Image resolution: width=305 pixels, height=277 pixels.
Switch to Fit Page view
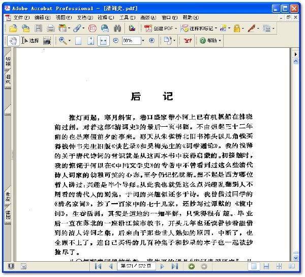91,41
